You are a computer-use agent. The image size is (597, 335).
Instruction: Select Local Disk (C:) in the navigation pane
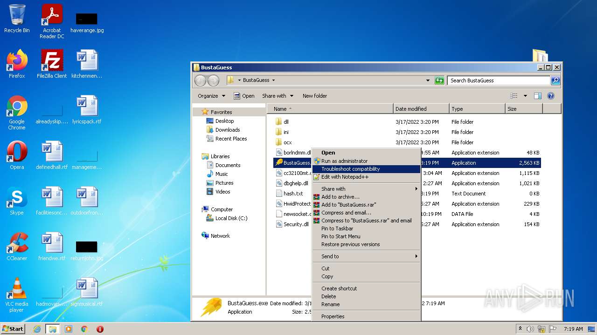(231, 218)
